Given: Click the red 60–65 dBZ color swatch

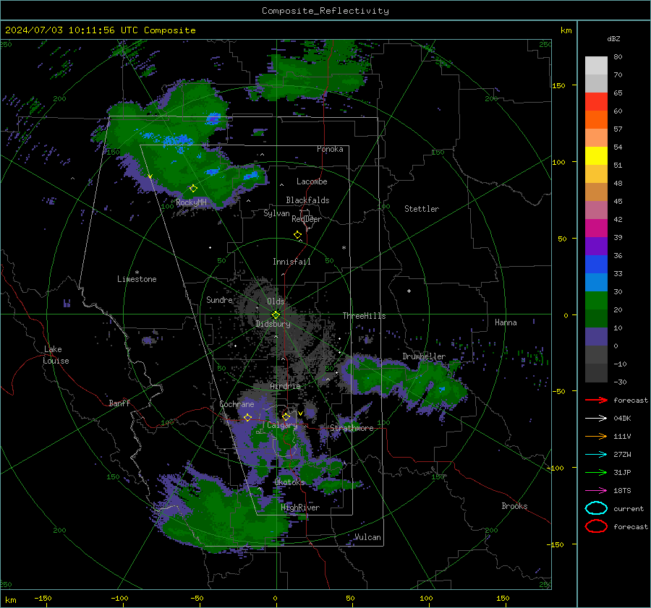Looking at the screenshot, I should [x=596, y=101].
